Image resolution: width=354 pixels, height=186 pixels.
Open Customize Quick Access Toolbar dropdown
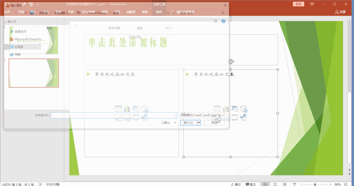pyautogui.click(x=38, y=4)
